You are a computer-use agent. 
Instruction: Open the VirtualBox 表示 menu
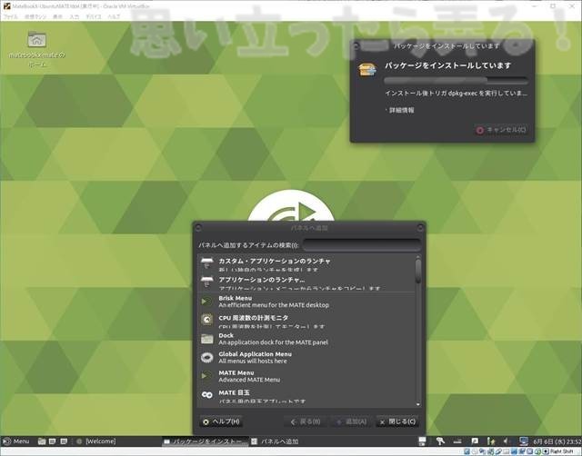(x=57, y=16)
